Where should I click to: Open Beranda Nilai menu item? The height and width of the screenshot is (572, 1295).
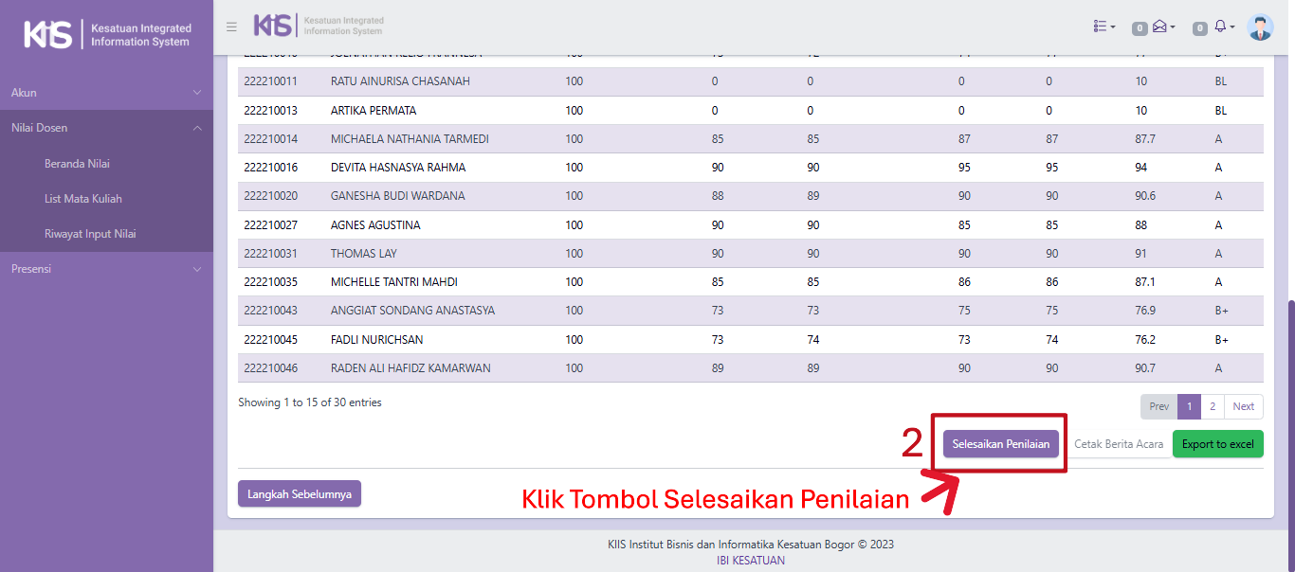coord(77,164)
